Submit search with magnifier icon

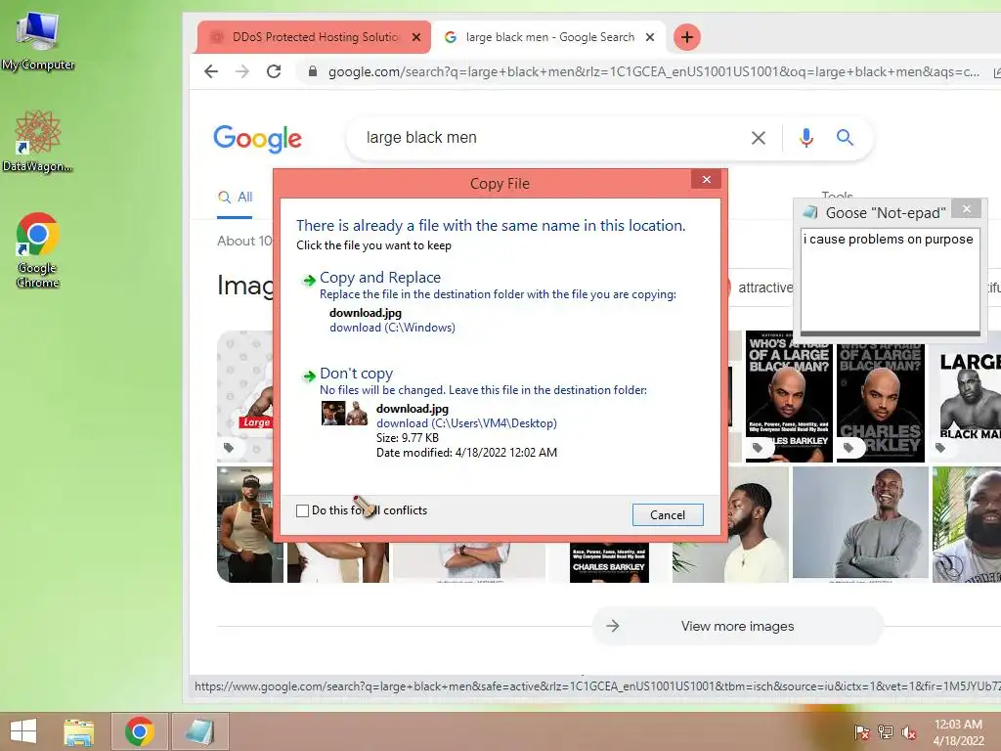point(845,137)
